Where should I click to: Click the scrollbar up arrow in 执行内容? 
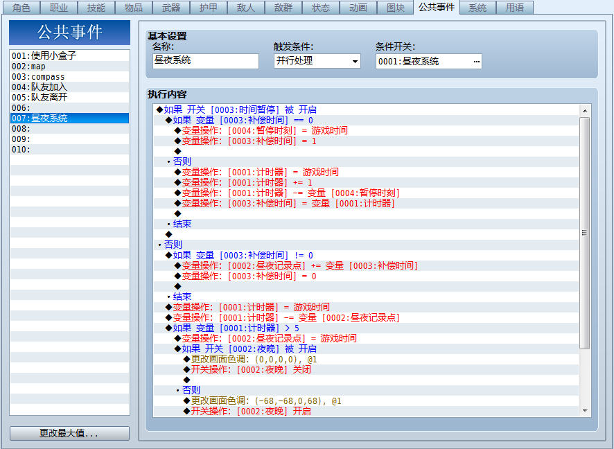pyautogui.click(x=585, y=111)
